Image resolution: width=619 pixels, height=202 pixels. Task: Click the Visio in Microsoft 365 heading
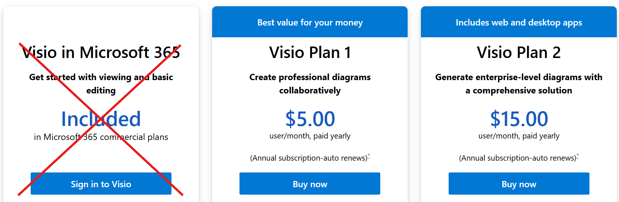click(101, 52)
